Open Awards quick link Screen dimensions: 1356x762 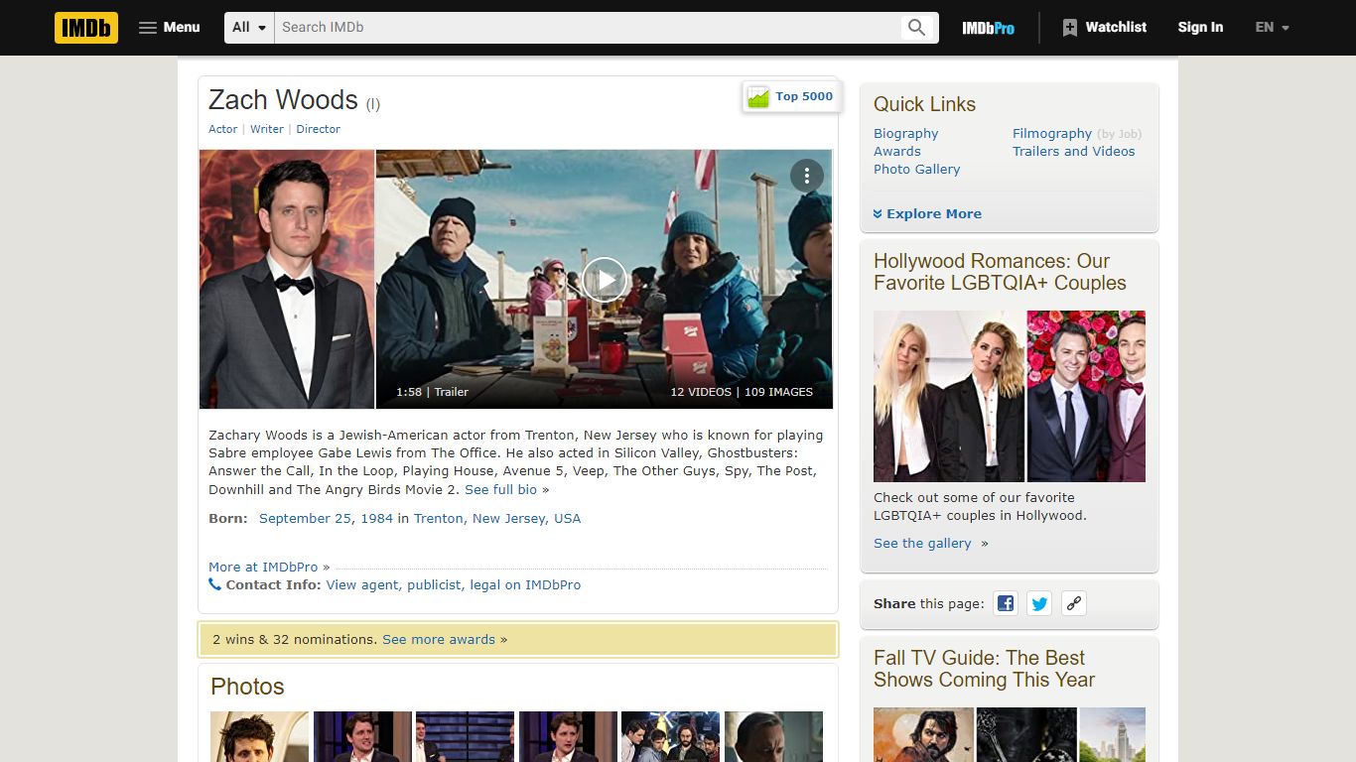coord(897,151)
